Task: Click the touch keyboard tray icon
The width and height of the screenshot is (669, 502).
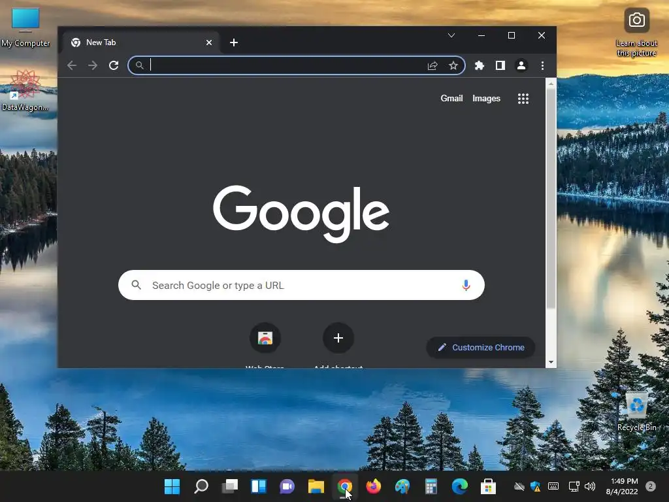Action: 553,486
